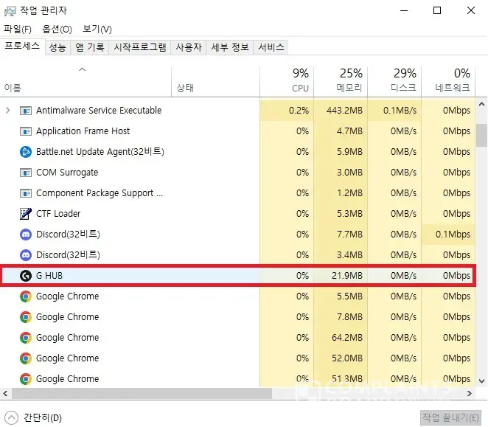Click sort arrow above 이름 column

[82, 69]
